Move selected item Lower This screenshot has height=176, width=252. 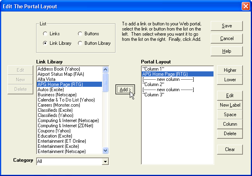230,80
